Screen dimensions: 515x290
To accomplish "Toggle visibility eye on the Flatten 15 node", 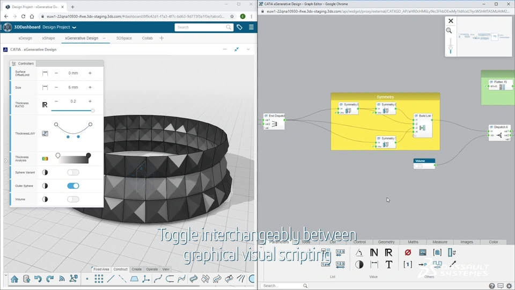I will point(491,82).
